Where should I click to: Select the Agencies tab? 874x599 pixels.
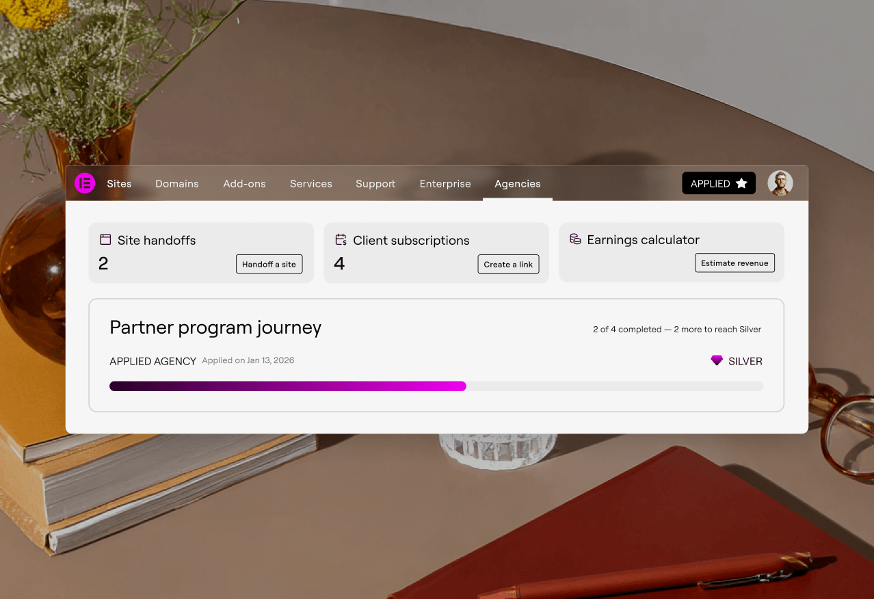[x=518, y=184]
